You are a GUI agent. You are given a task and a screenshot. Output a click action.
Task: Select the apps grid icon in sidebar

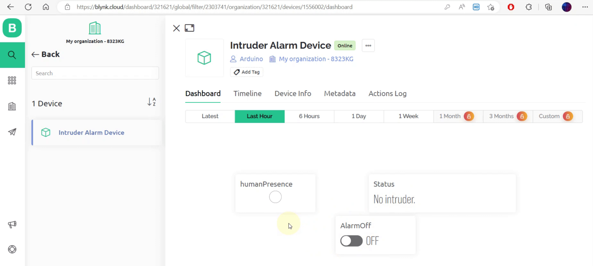click(12, 80)
